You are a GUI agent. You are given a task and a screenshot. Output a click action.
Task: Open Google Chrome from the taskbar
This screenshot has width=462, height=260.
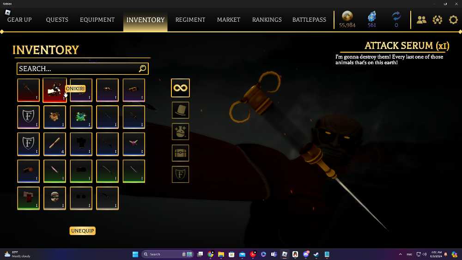(210, 254)
